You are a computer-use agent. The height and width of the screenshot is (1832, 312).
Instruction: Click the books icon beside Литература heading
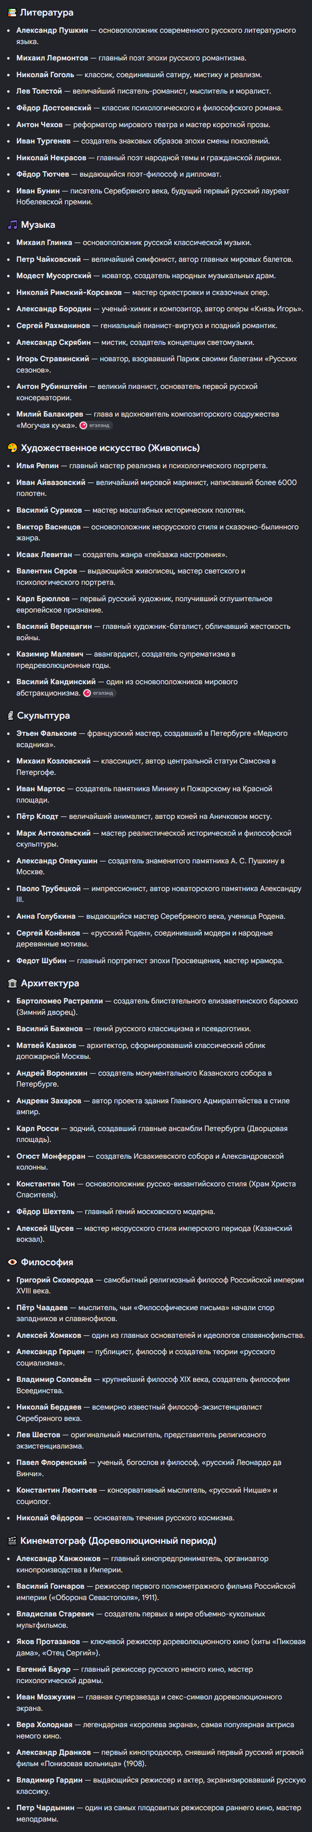tap(11, 12)
